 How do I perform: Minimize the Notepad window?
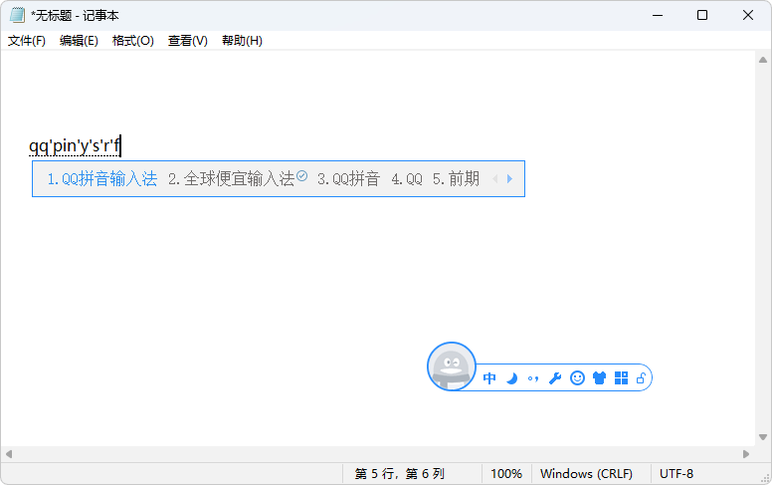click(658, 15)
